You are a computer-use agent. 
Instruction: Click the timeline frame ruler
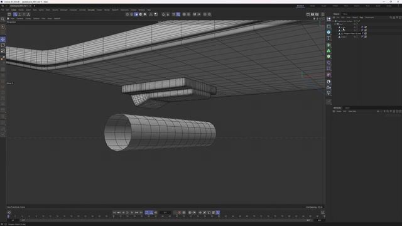tap(166, 217)
